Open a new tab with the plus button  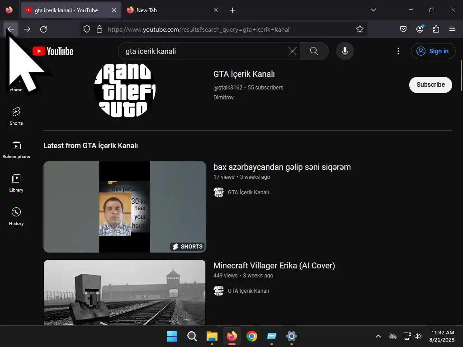(x=233, y=10)
